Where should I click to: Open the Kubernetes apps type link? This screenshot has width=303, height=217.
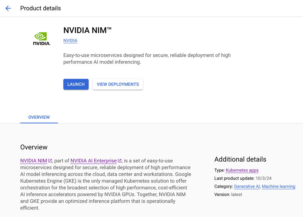pyautogui.click(x=242, y=170)
